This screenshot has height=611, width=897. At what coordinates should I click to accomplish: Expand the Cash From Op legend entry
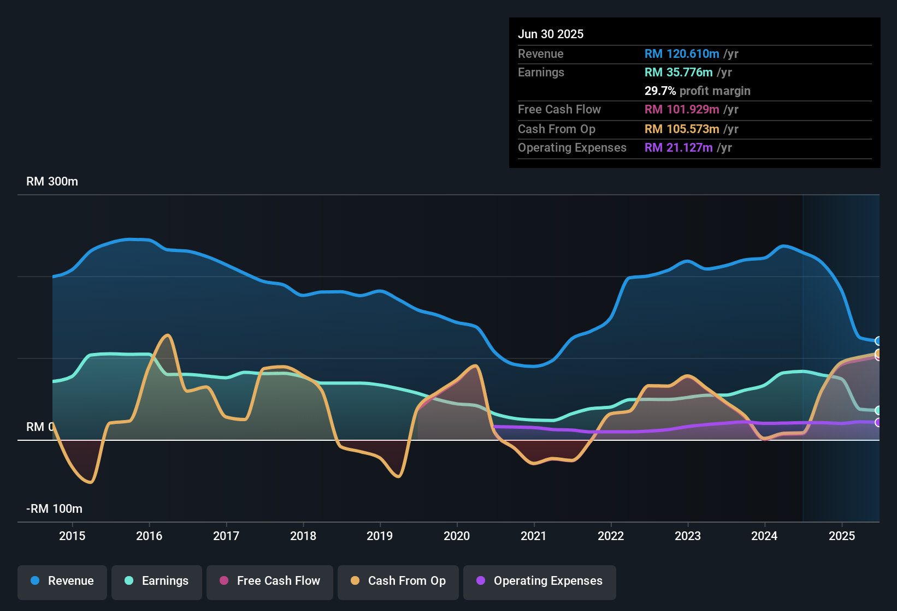click(398, 582)
